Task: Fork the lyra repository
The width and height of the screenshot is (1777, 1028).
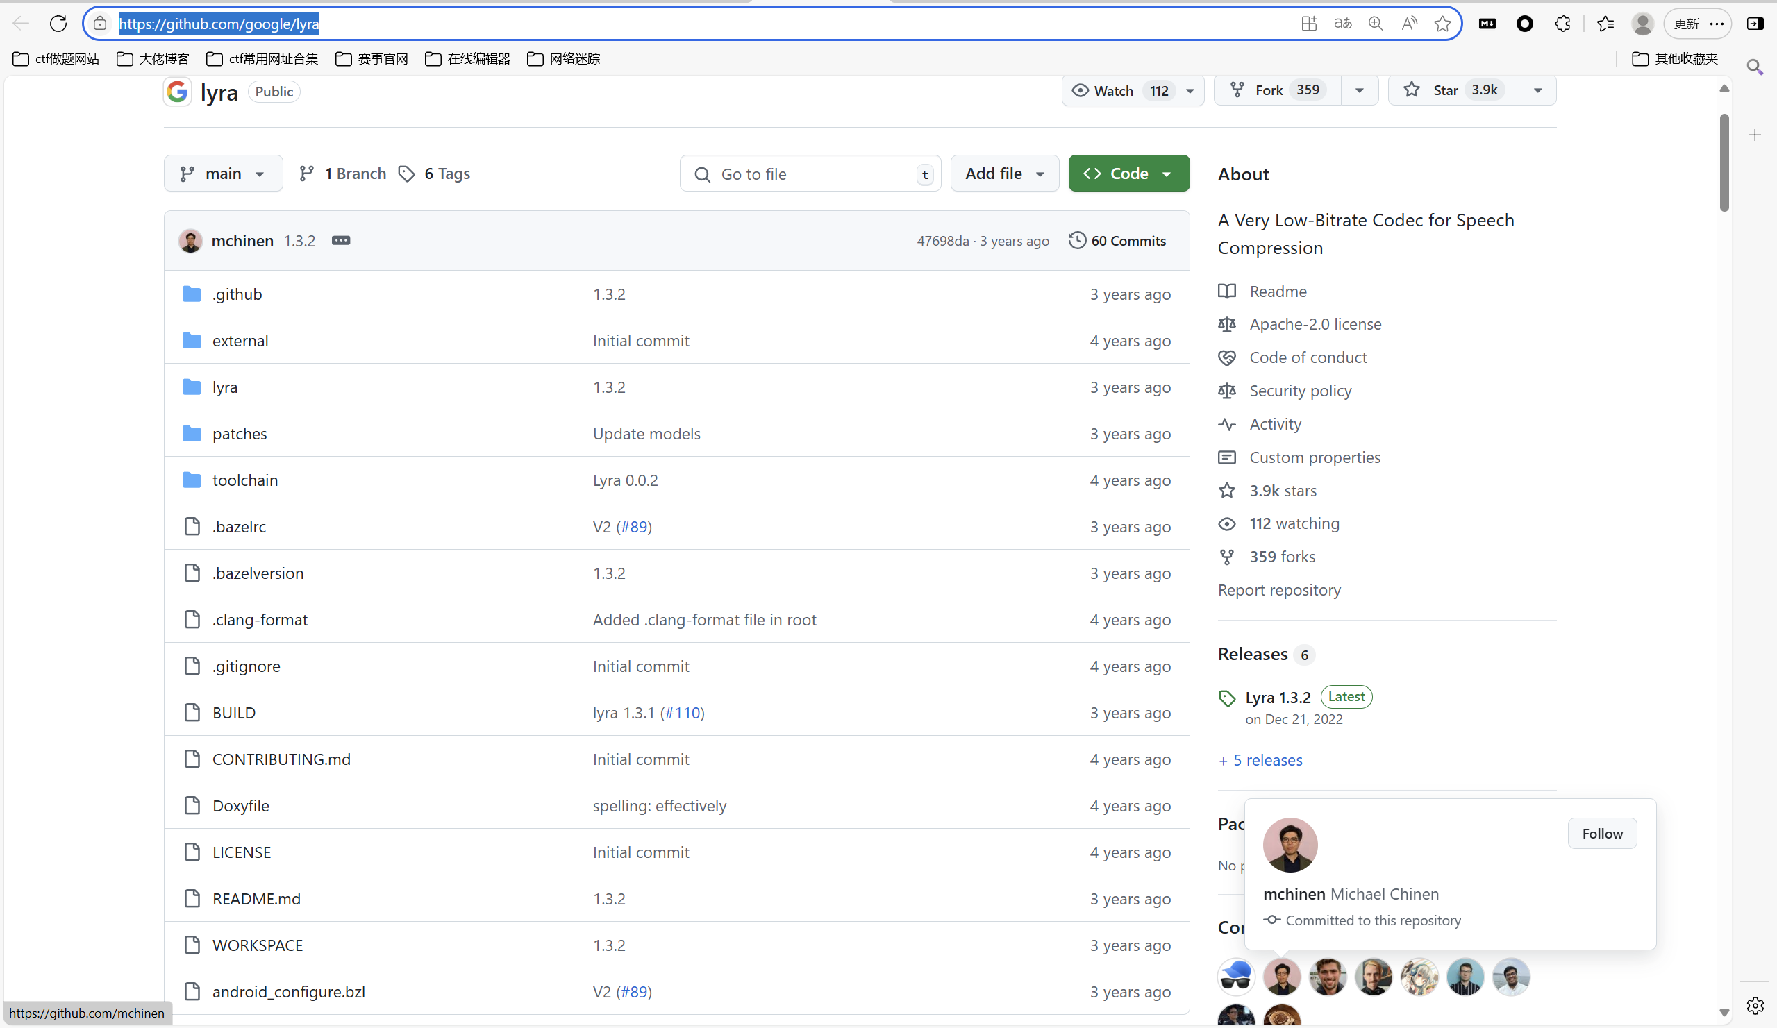Action: tap(1277, 91)
